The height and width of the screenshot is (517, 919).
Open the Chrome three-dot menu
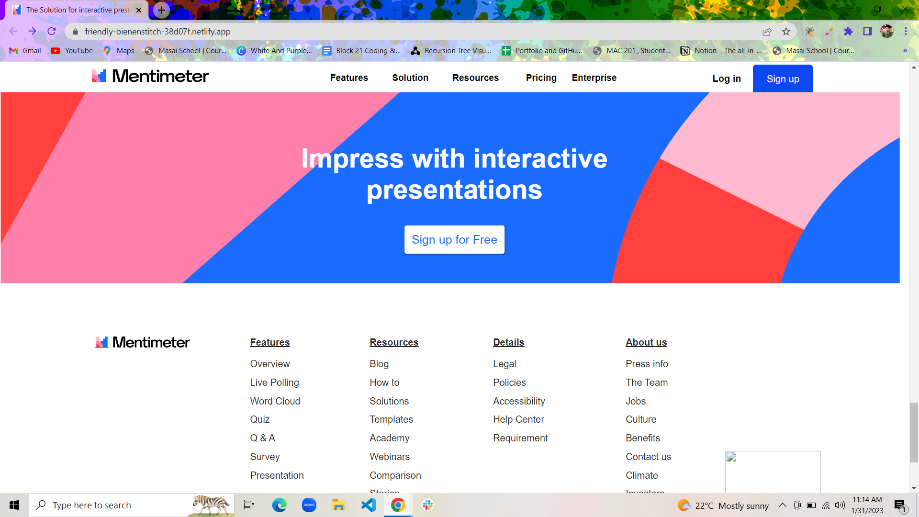click(906, 32)
